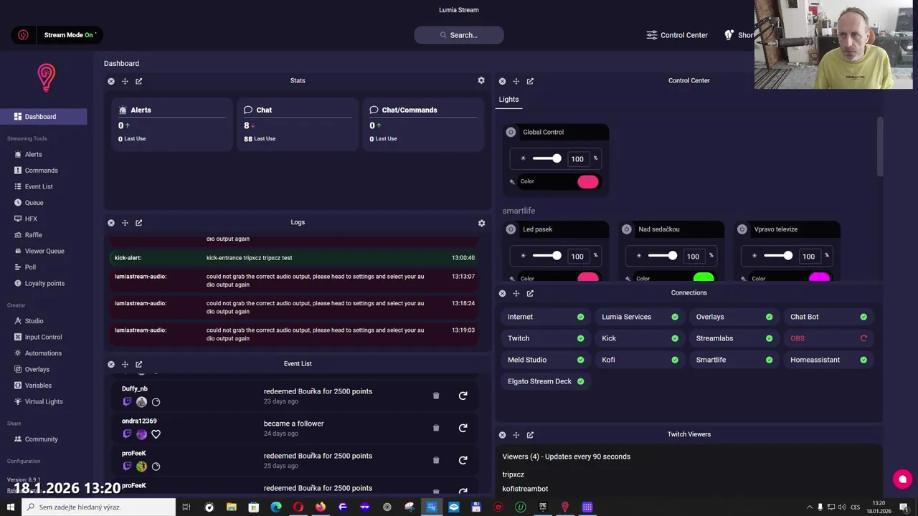Screen dimensions: 918x516
Task: Close the Event List panel
Action: [111, 364]
